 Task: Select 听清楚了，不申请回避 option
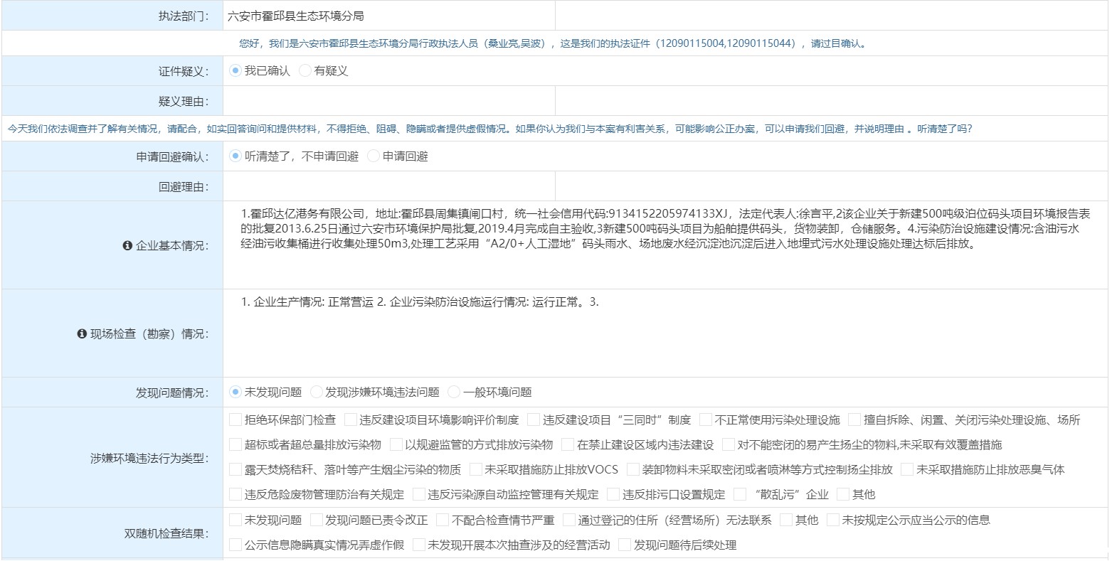click(x=235, y=156)
